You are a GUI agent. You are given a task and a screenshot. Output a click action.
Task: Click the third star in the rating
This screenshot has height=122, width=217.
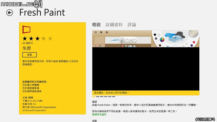click(38, 38)
